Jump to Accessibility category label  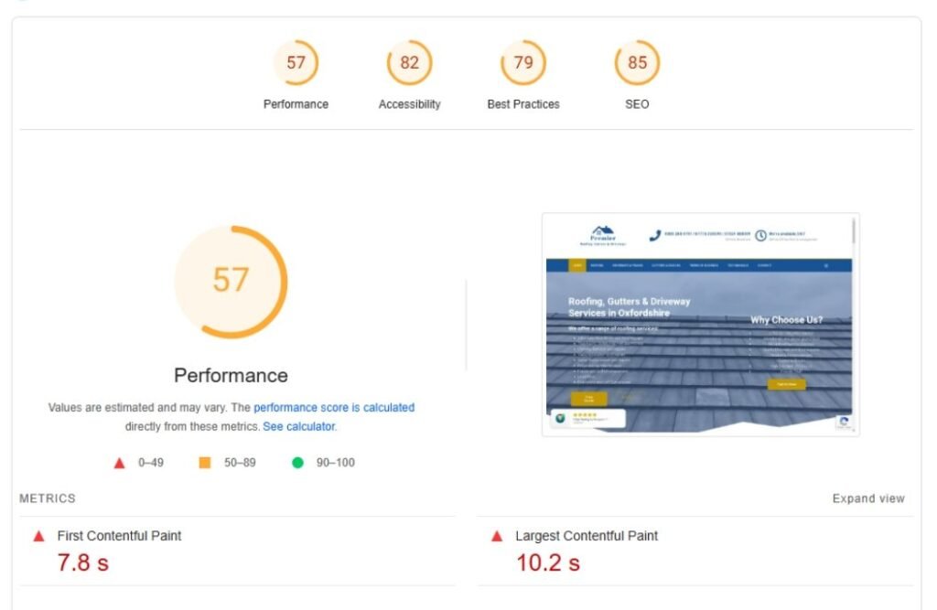point(409,104)
